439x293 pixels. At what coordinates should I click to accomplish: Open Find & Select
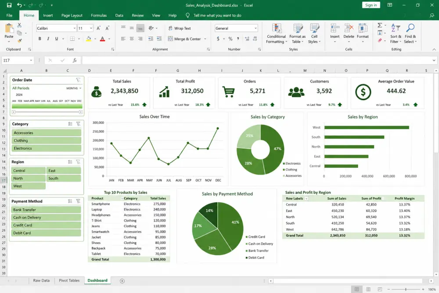coord(410,34)
